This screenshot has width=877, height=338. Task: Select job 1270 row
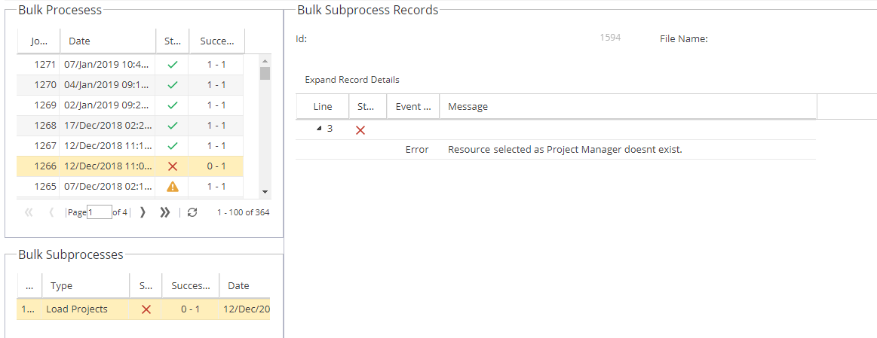[130, 85]
